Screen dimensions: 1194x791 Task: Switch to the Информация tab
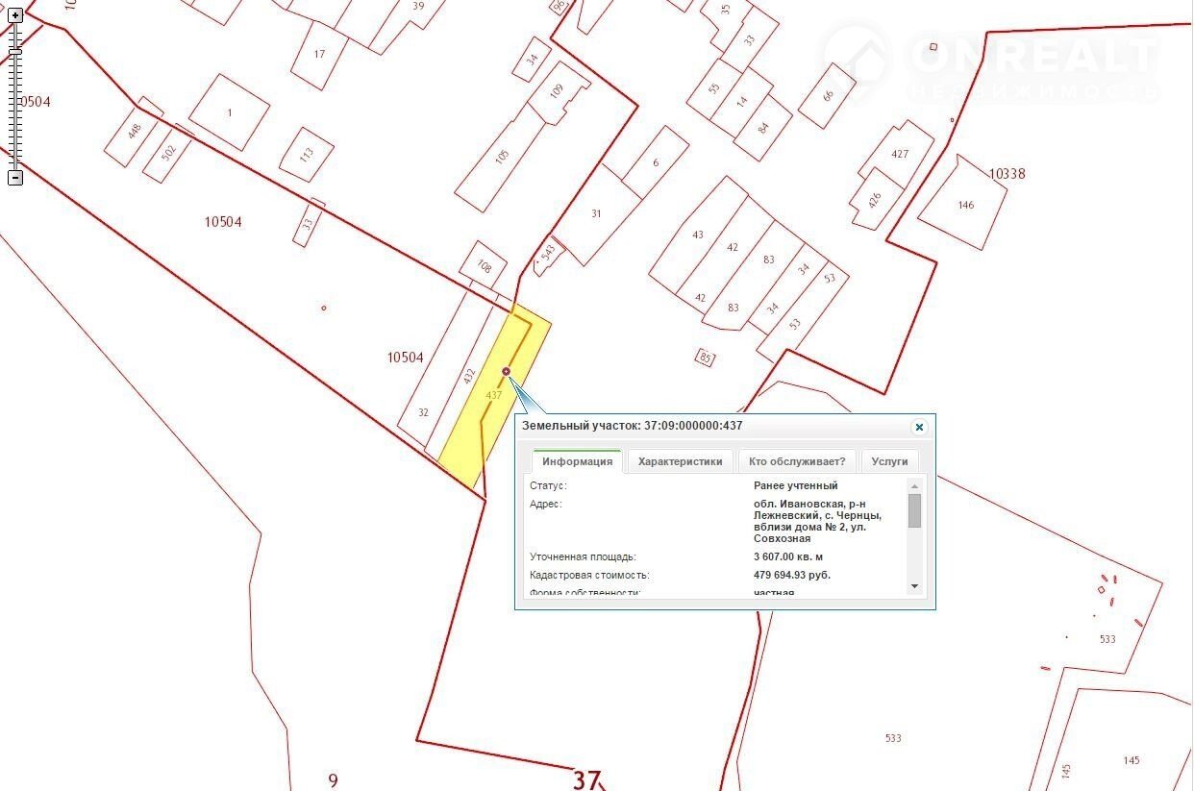click(x=577, y=461)
